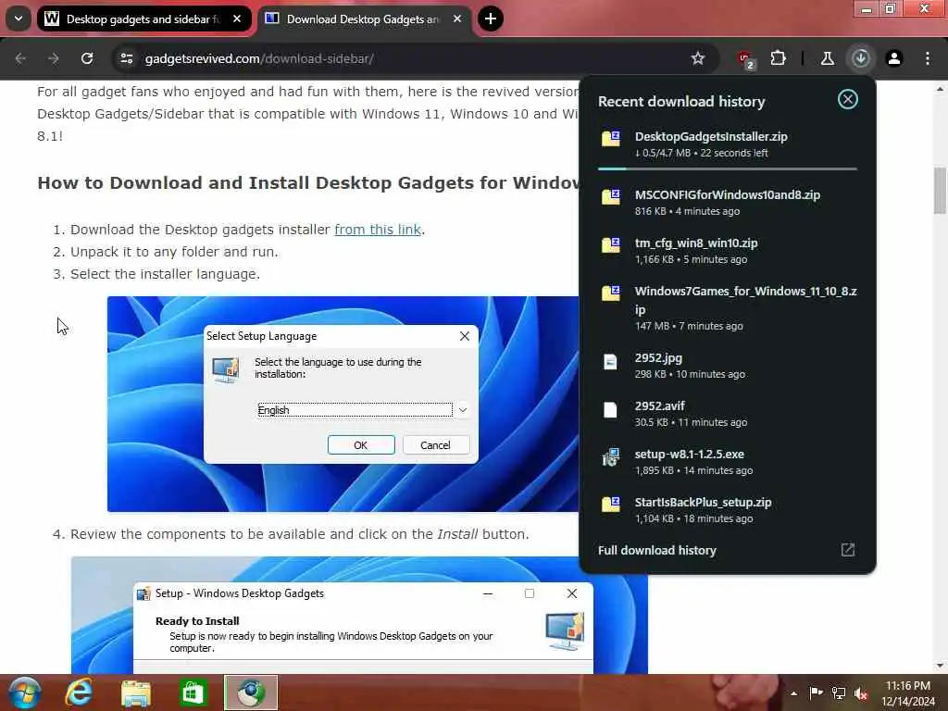Open MSCONFIGforWindows10and8.zip from downloads
The height and width of the screenshot is (711, 948).
[x=728, y=202]
